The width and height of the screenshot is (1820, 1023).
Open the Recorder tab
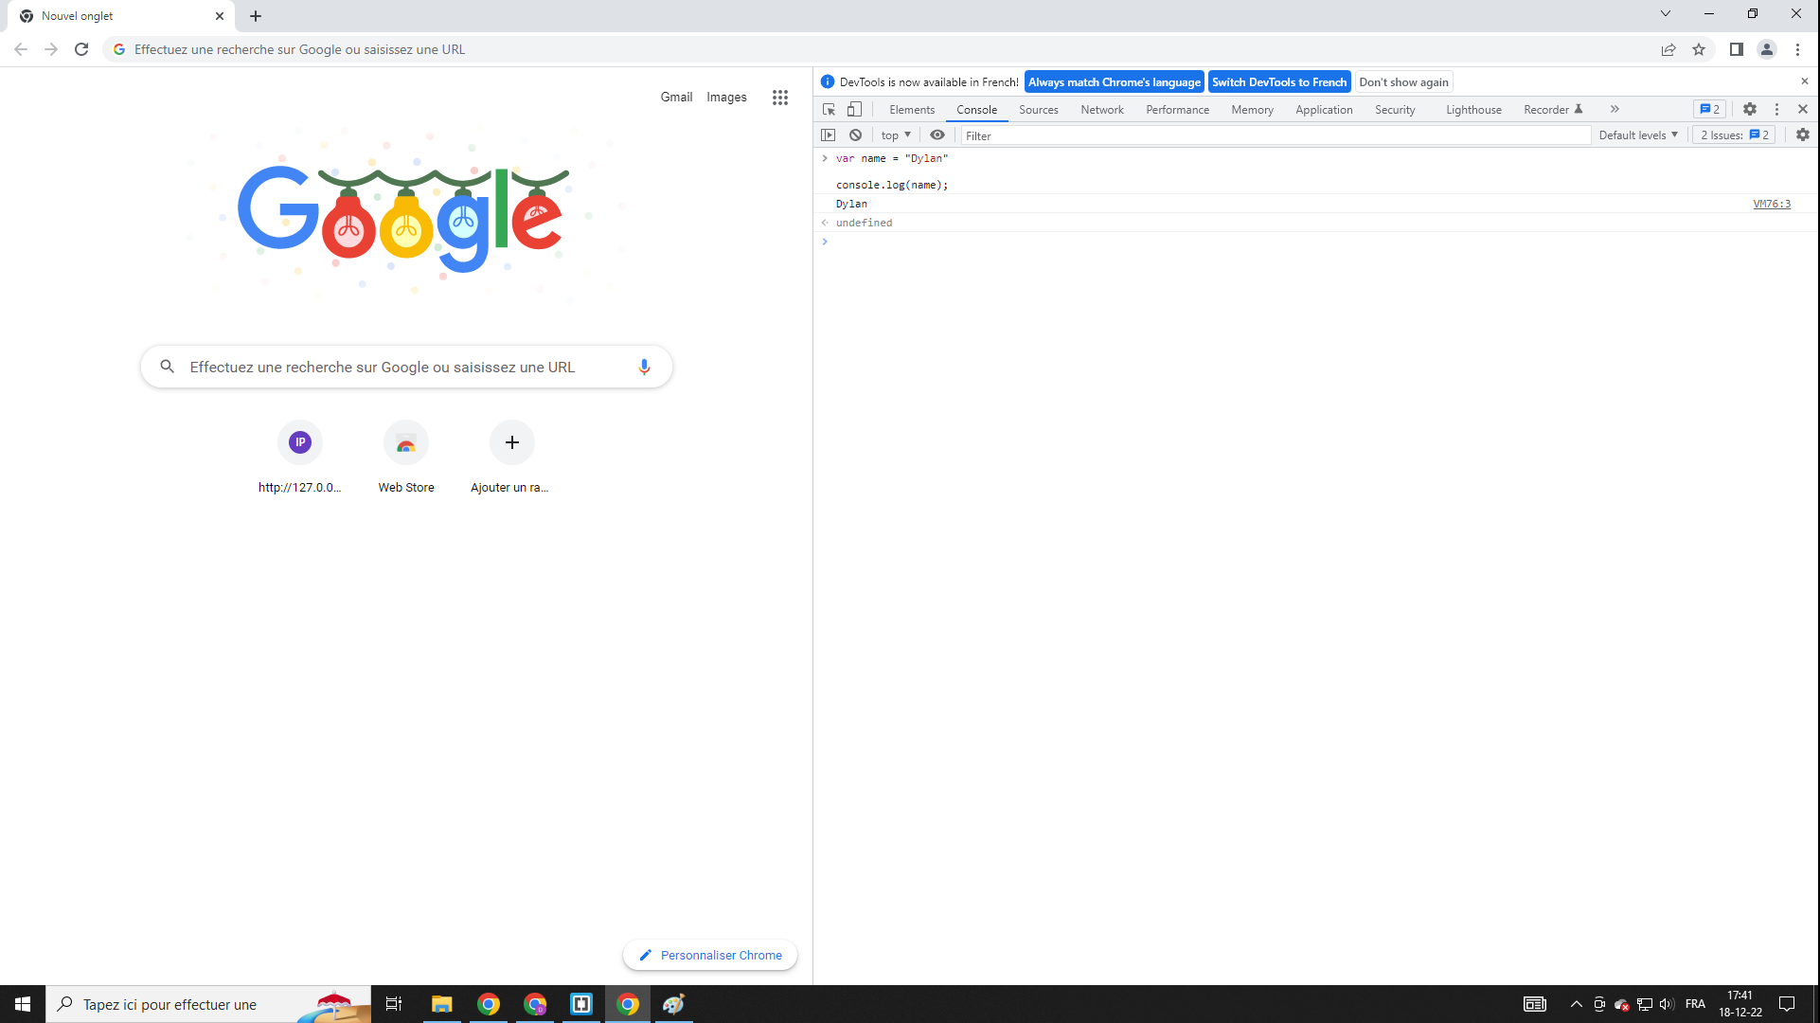(x=1552, y=110)
